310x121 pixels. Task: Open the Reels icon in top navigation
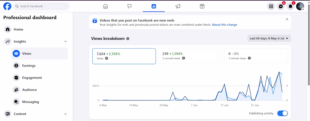click(202, 6)
